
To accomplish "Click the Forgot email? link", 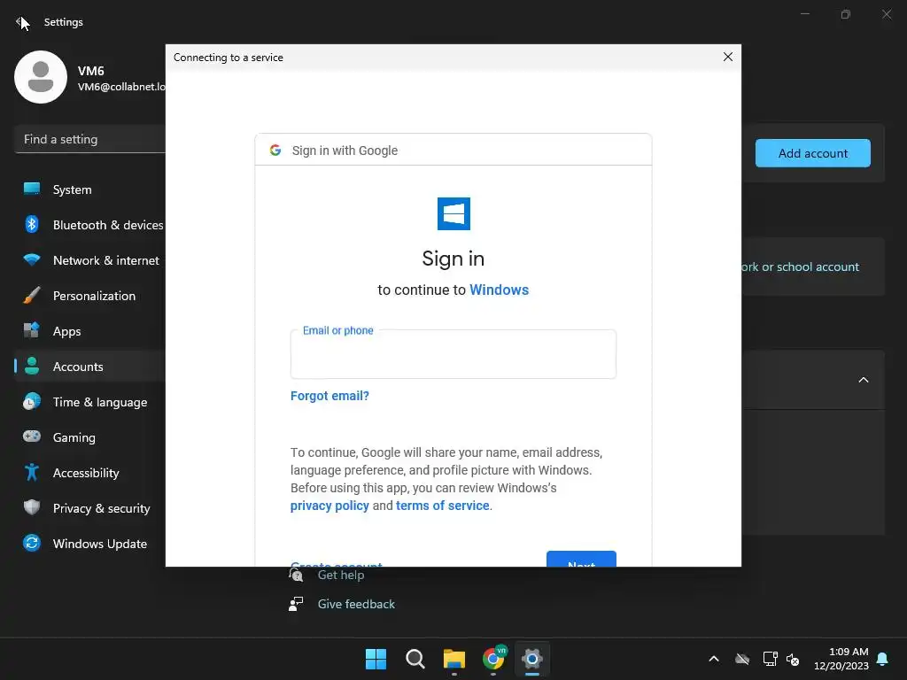I will coord(329,396).
